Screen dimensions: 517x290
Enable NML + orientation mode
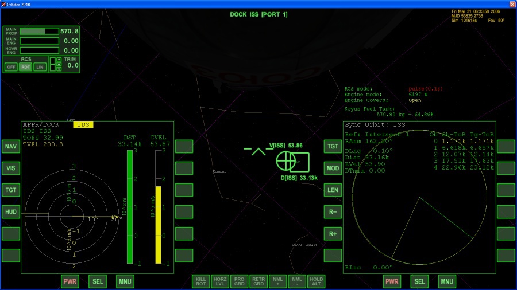point(277,281)
